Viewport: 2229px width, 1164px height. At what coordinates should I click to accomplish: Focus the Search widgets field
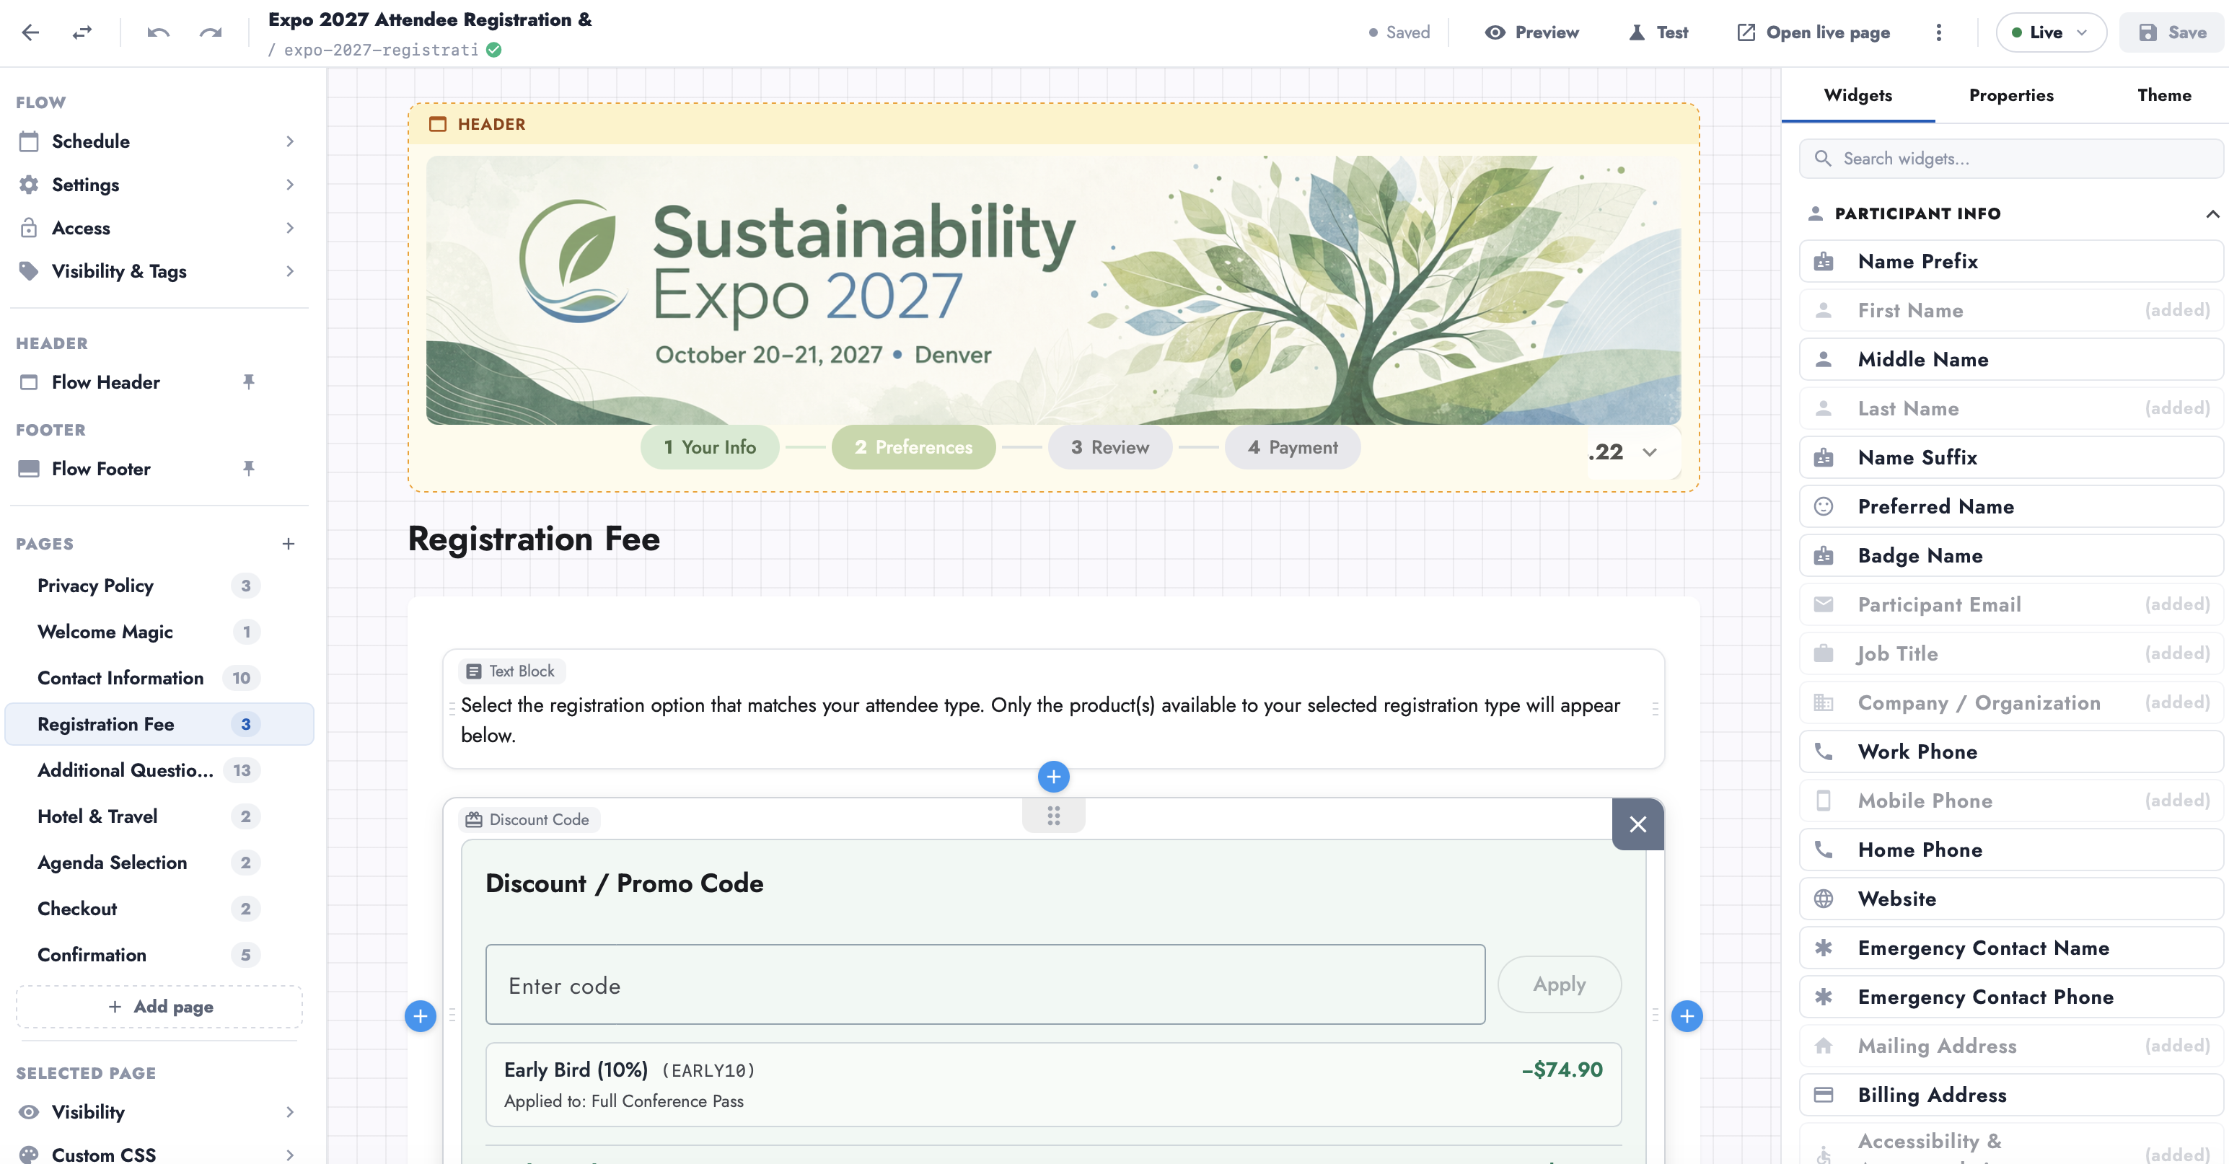(x=2011, y=158)
